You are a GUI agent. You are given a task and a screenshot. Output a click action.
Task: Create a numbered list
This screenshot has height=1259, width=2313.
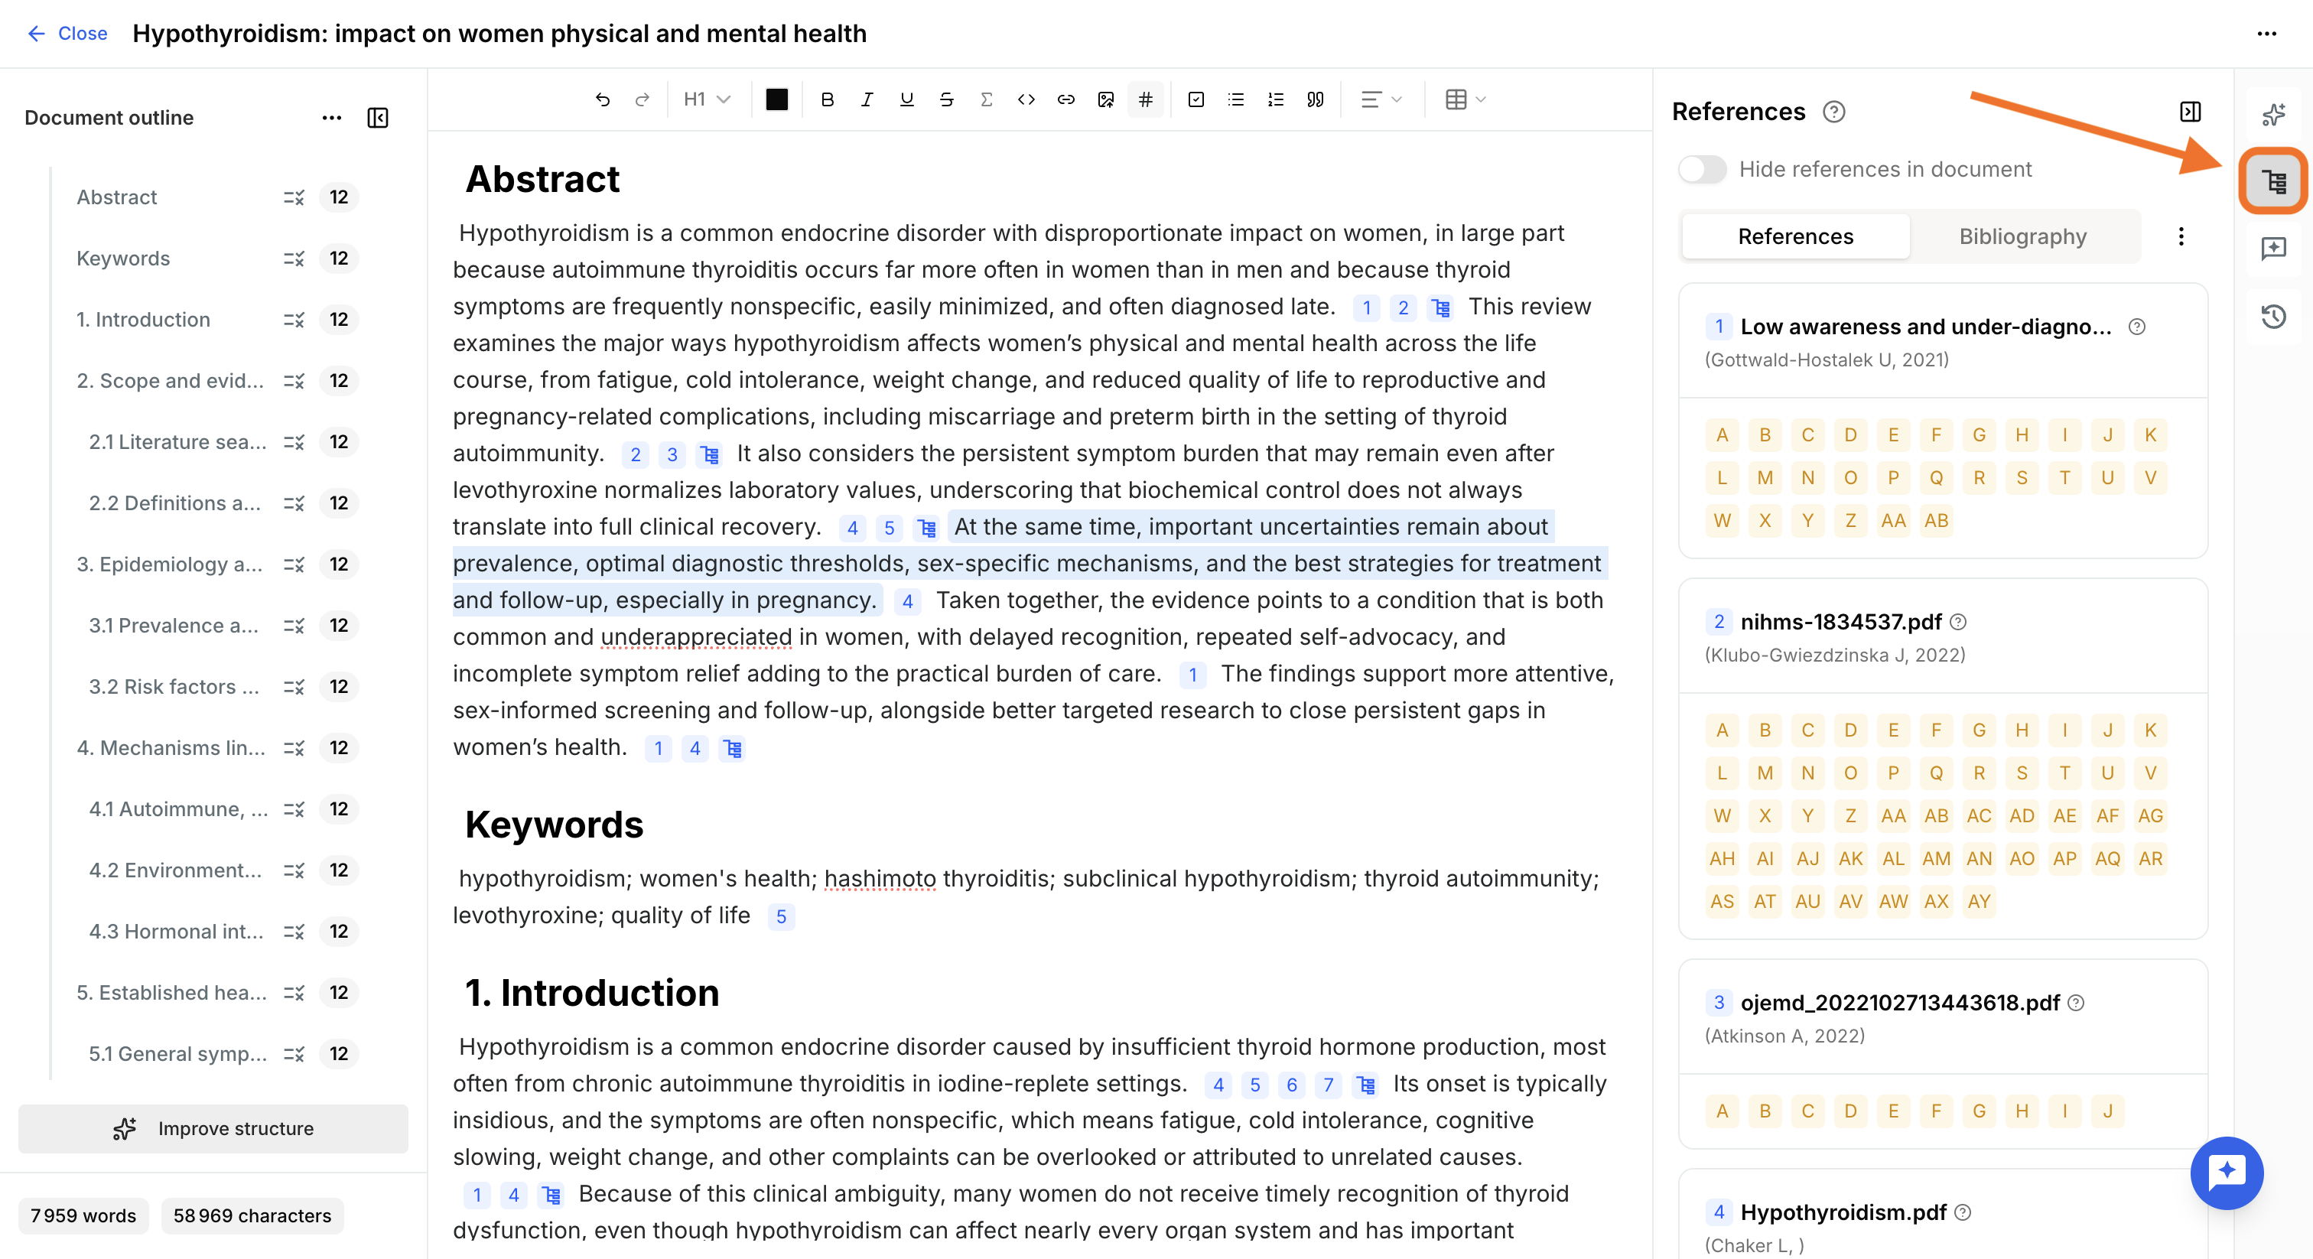tap(1275, 99)
